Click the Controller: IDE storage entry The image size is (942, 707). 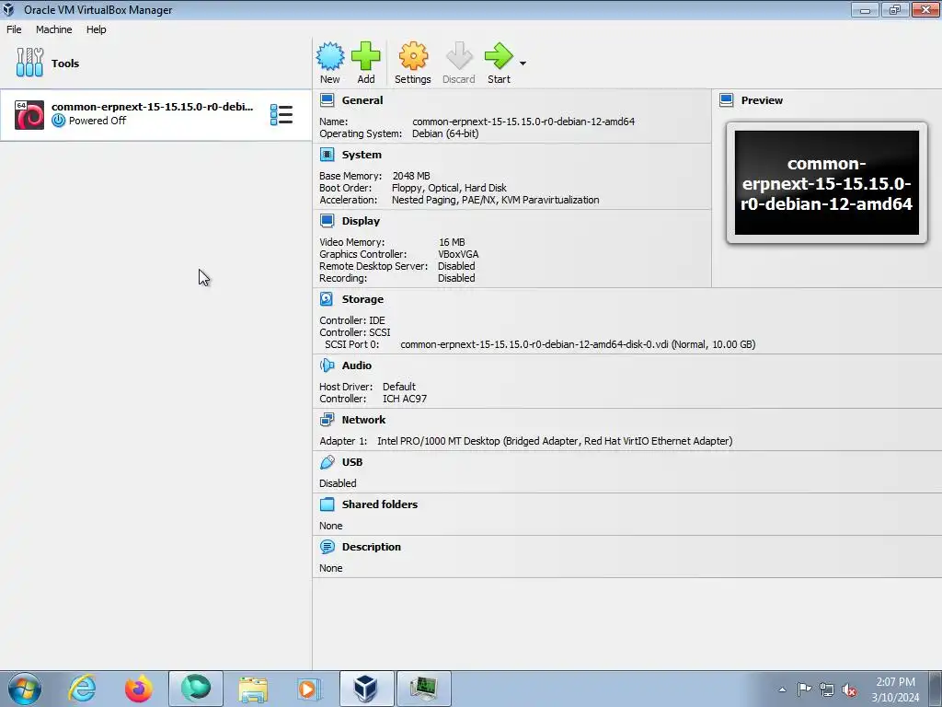pos(352,320)
